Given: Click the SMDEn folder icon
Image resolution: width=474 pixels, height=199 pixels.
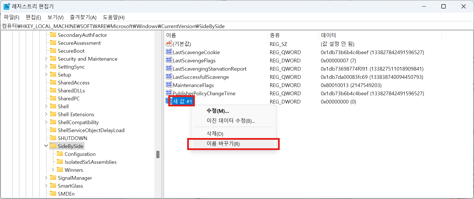Looking at the screenshot, I should [x=53, y=194].
